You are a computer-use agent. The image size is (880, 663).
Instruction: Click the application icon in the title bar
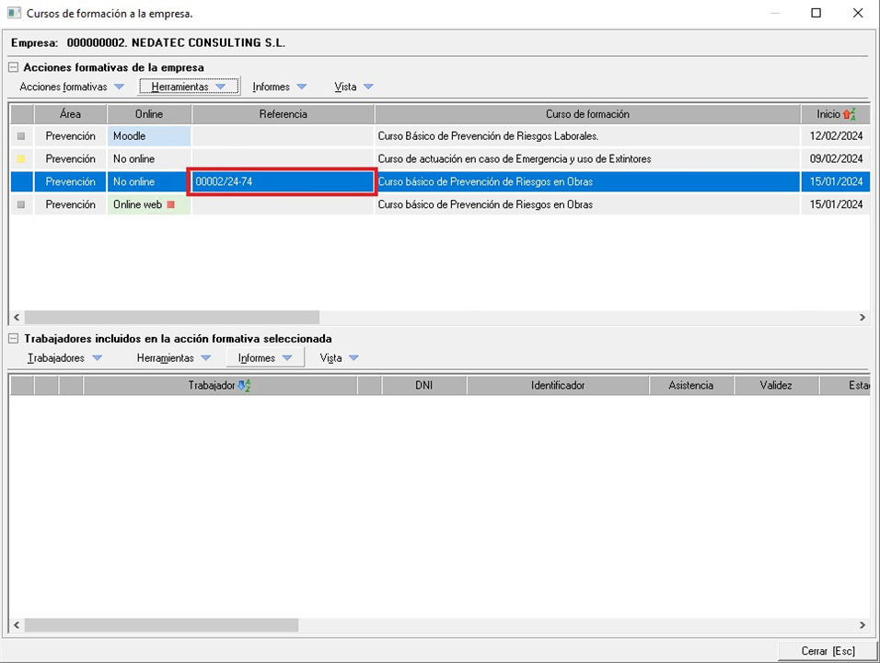point(14,14)
